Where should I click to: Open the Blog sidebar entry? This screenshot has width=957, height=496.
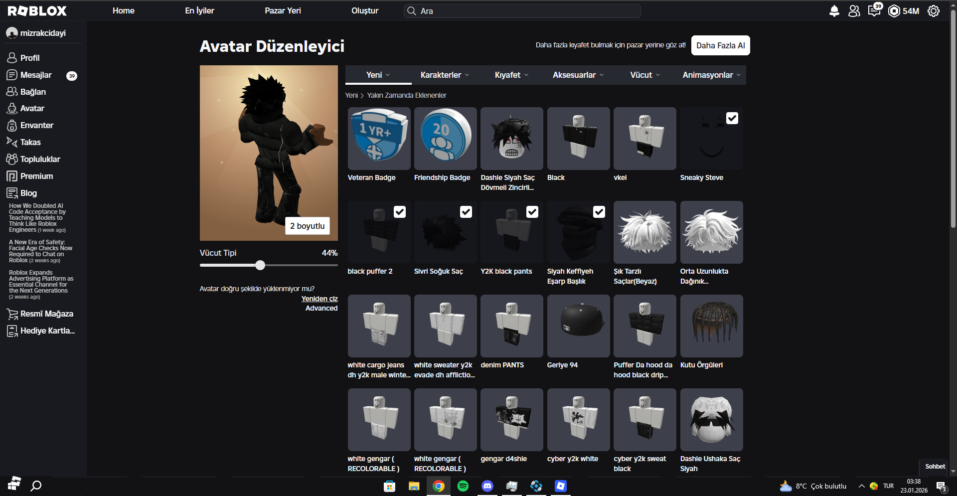28,193
